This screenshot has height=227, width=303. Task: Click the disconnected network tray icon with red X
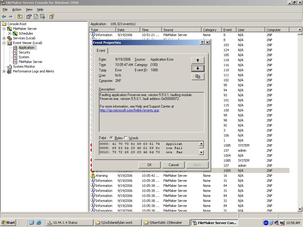pyautogui.click(x=277, y=223)
